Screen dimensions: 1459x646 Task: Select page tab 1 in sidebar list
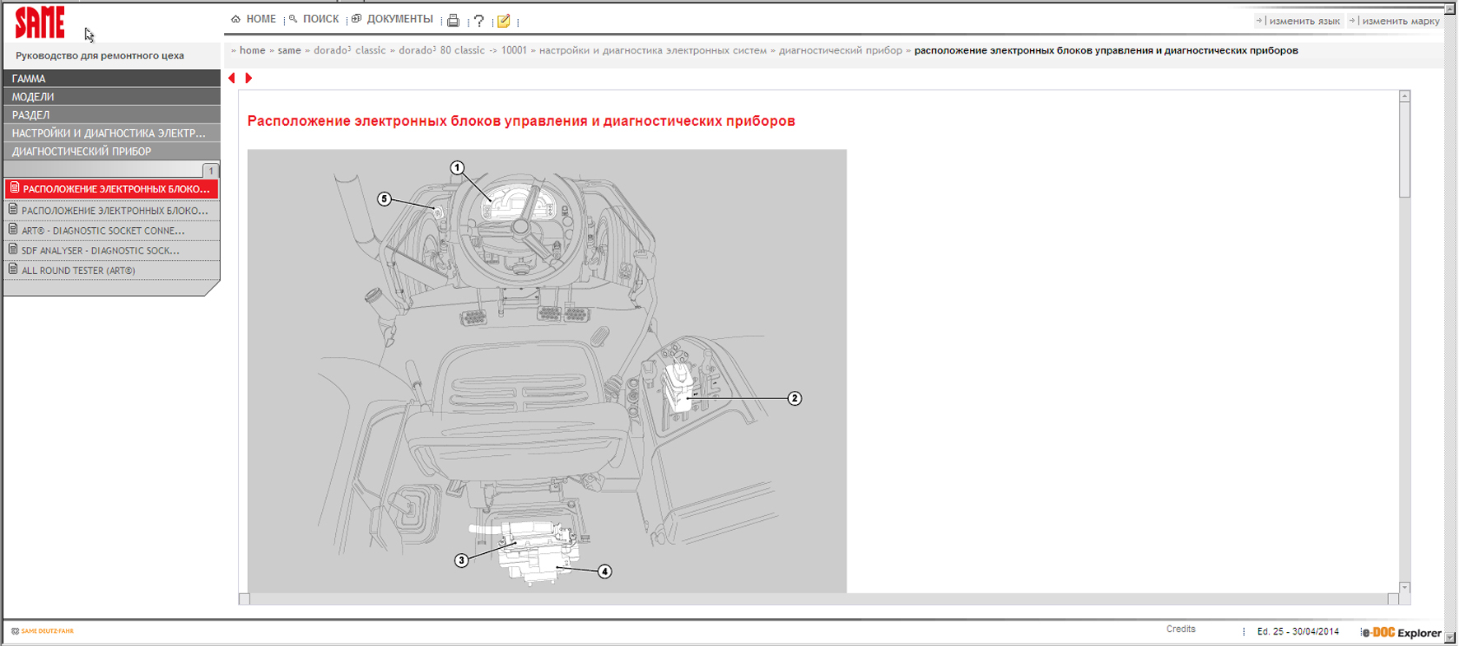(211, 170)
